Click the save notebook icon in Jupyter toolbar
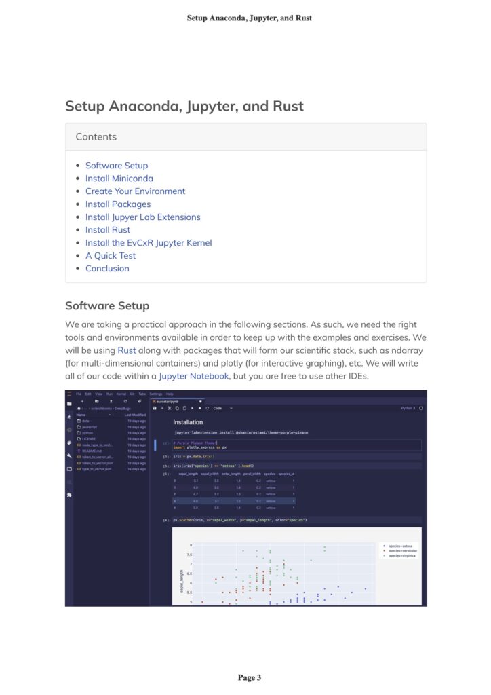 click(155, 408)
